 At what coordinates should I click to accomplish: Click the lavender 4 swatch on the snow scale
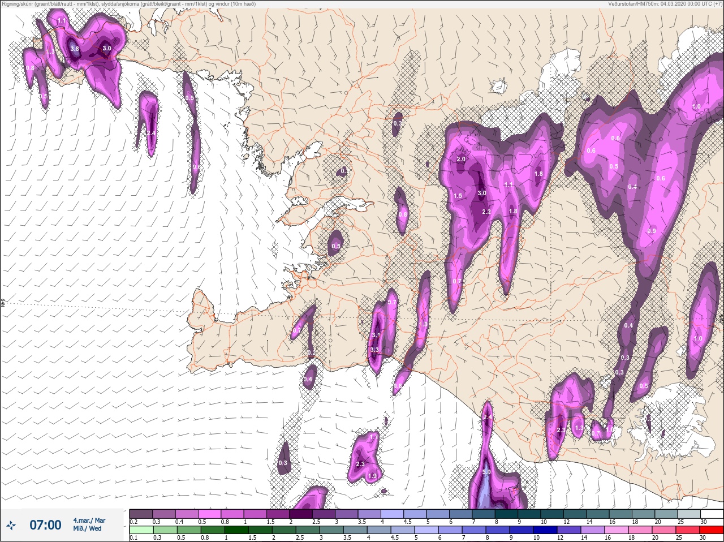pos(393,514)
